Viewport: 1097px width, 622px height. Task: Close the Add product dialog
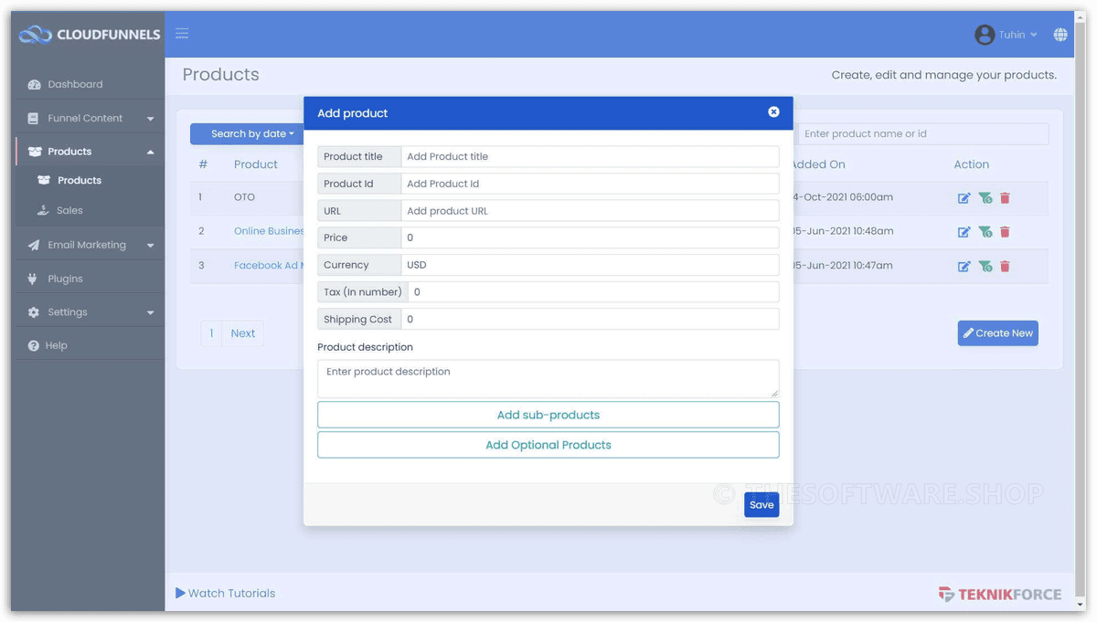(x=773, y=111)
